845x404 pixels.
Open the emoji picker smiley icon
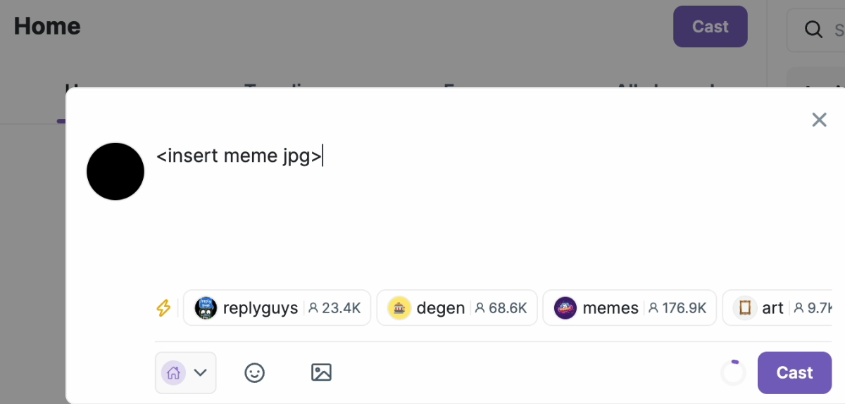click(x=254, y=372)
